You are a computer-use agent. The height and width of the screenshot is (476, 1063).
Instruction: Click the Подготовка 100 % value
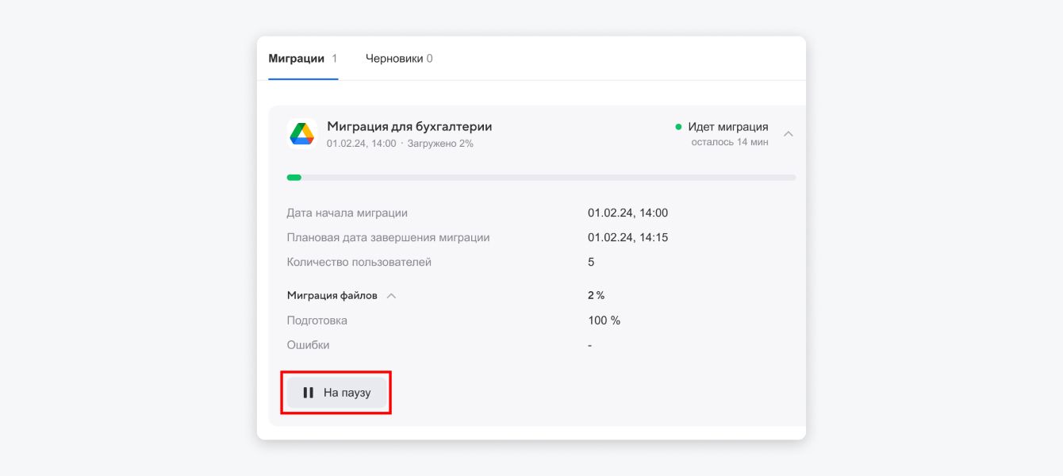(x=604, y=321)
